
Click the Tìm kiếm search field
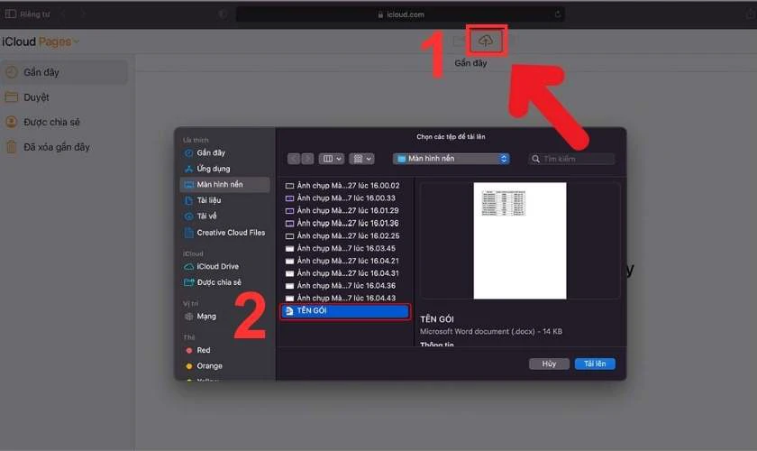pos(571,159)
